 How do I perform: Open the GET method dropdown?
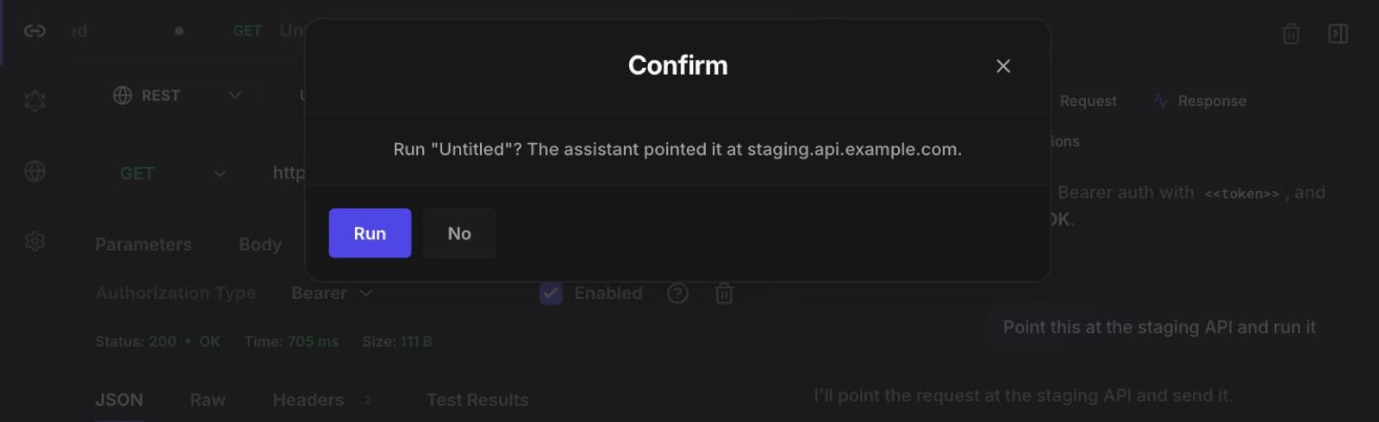(172, 173)
